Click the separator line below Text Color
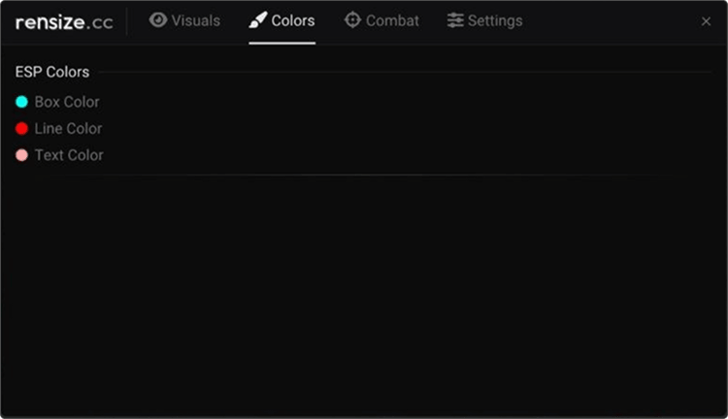 point(364,175)
